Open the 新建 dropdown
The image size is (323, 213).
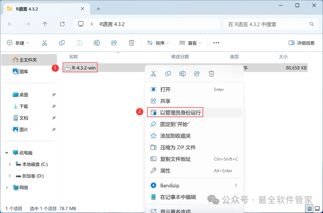pos(18,43)
